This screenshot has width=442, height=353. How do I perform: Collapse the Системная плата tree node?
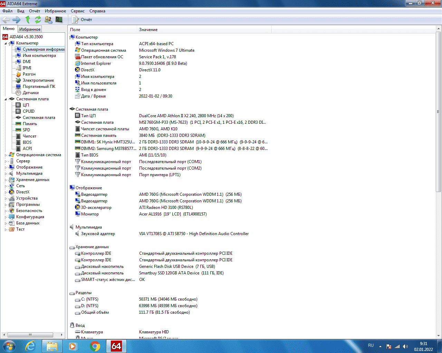(x=6, y=99)
